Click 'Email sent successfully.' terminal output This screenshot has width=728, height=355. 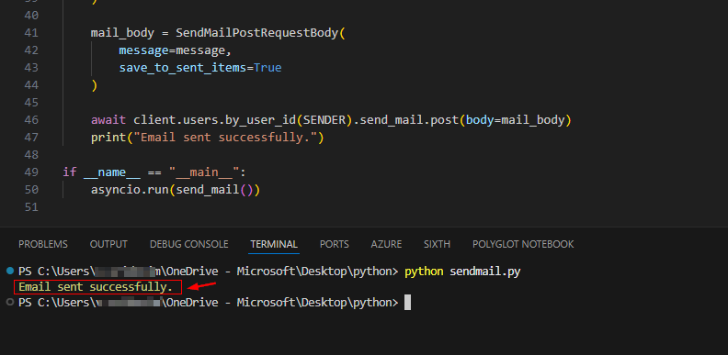[x=96, y=287]
